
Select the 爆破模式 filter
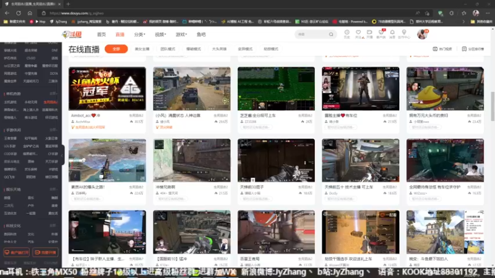(194, 49)
